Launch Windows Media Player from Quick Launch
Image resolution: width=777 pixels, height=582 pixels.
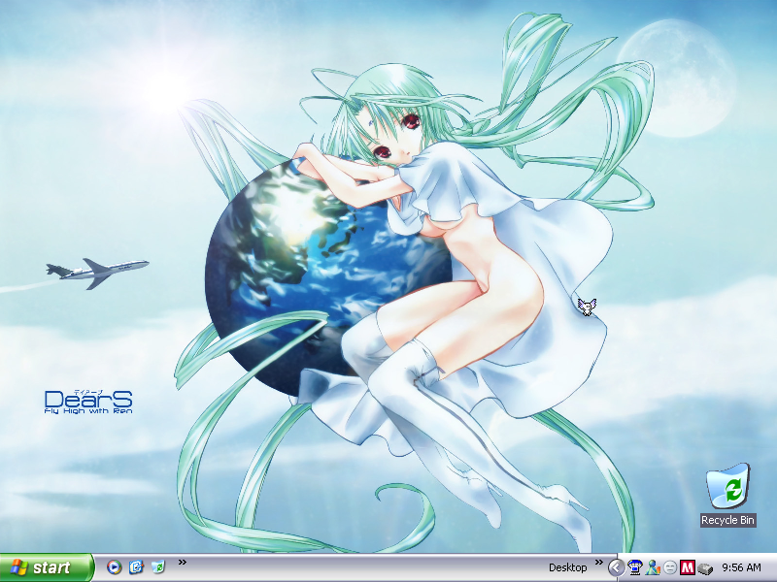(x=115, y=567)
